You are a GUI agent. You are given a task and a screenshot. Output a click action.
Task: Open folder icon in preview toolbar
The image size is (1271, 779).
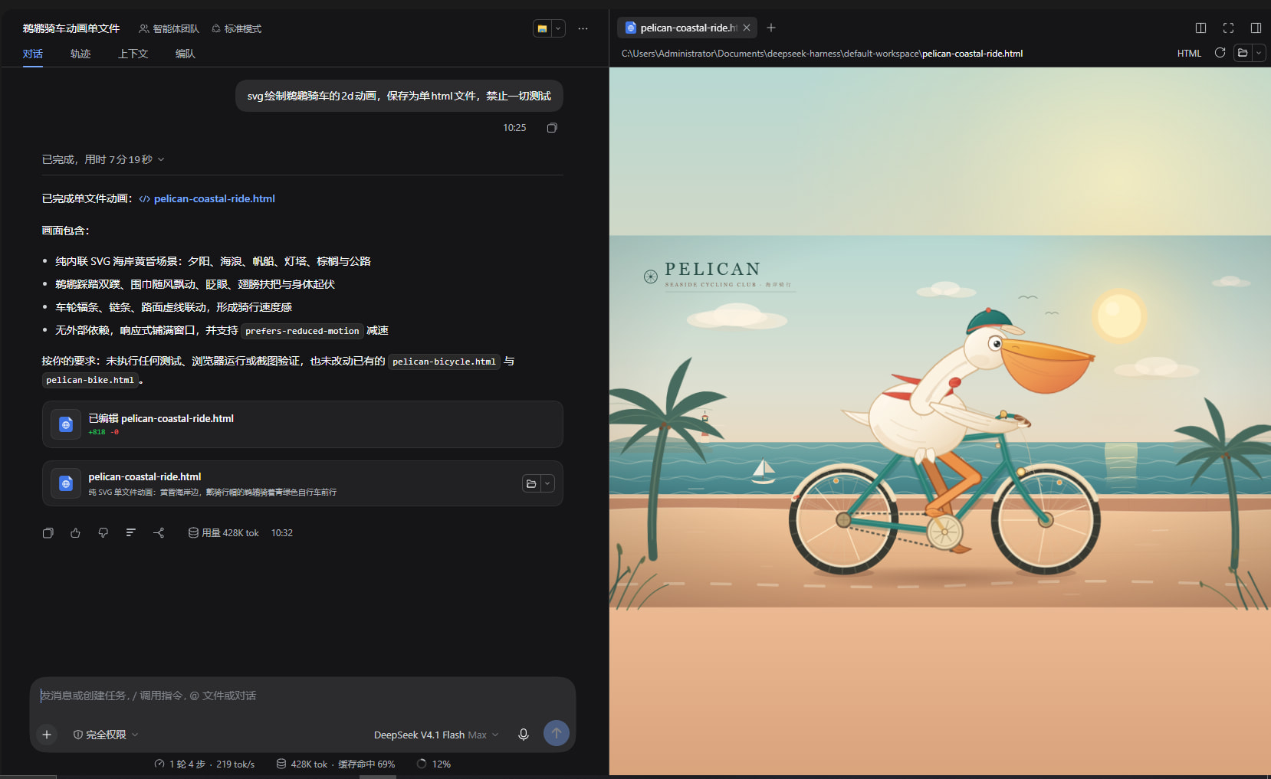pos(1243,53)
